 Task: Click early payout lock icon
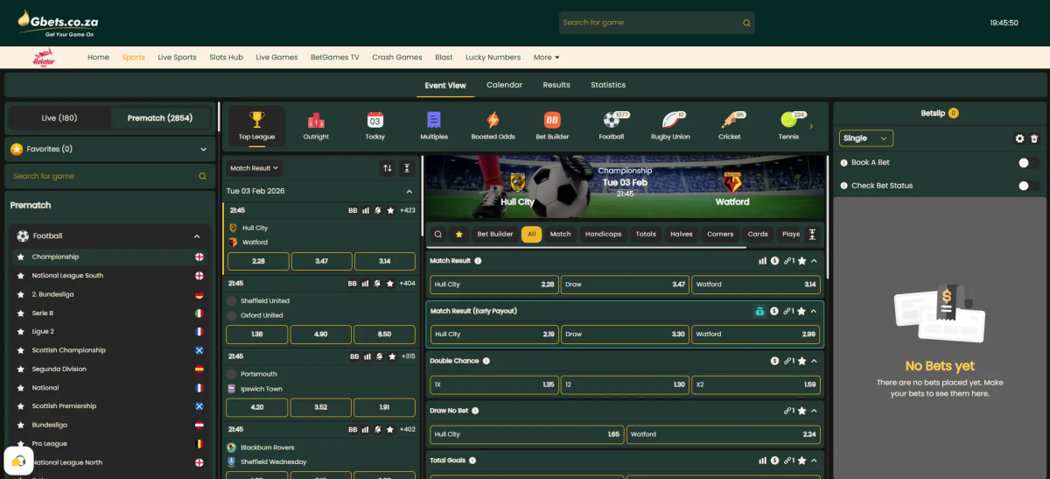759,311
